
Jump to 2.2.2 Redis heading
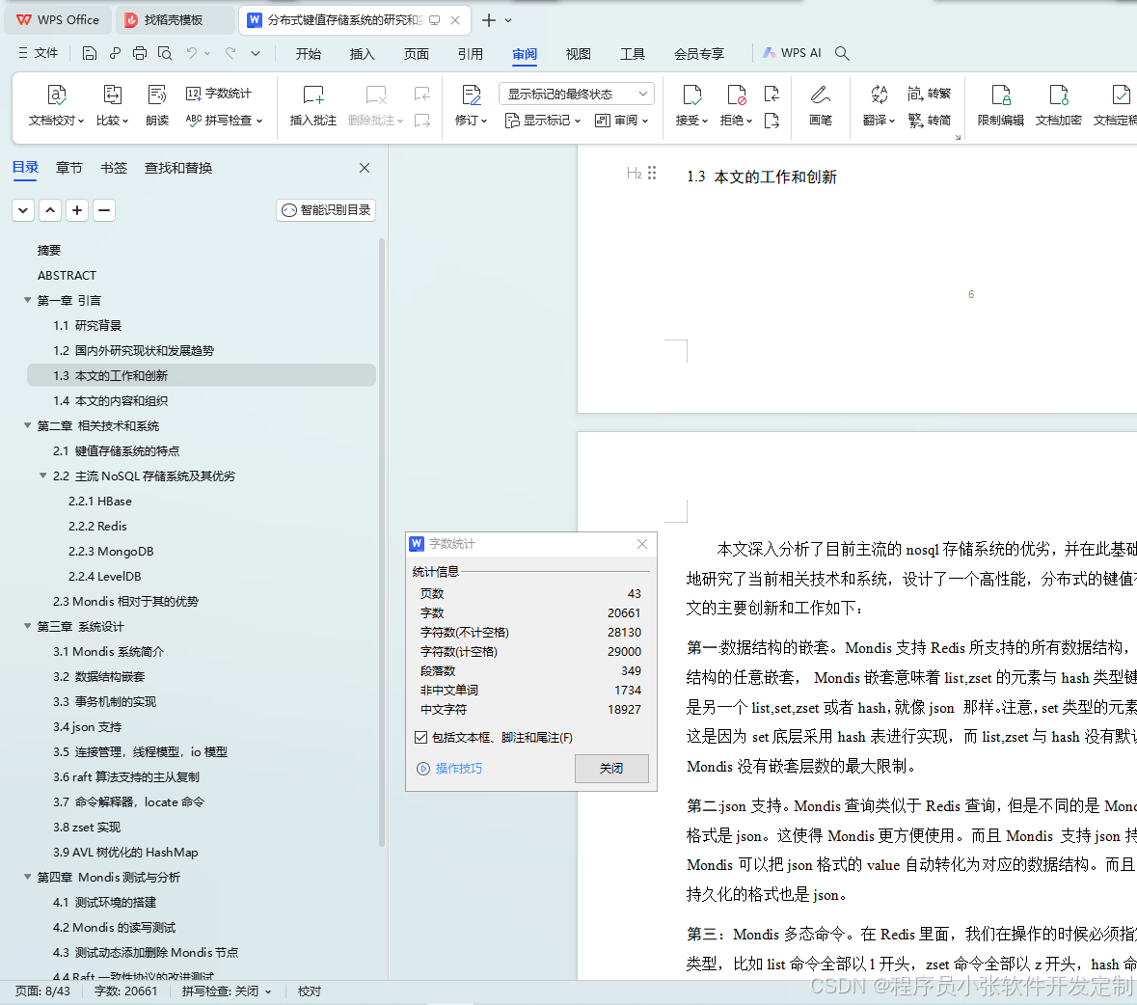[x=98, y=526]
